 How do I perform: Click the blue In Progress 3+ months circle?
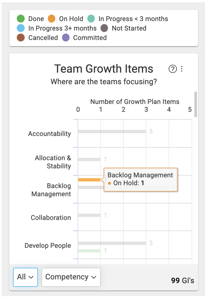click(x=21, y=28)
